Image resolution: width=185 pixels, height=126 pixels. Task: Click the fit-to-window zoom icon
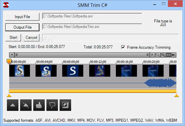(x=169, y=55)
